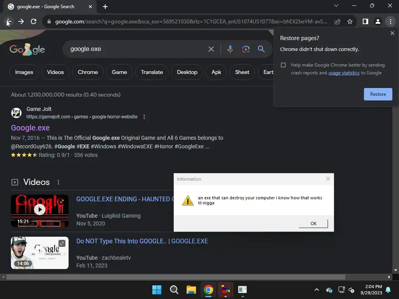The image size is (399, 299).
Task: Play the GOOGLE.EXE ENDING video thumbnail
Action: (40, 211)
